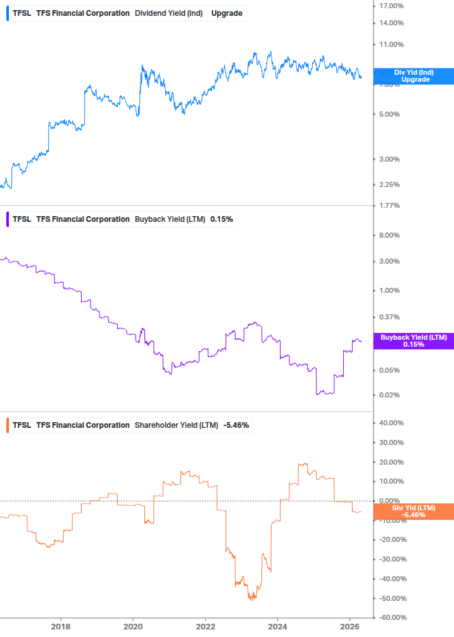Click the 2018 label on the time axis

61,626
